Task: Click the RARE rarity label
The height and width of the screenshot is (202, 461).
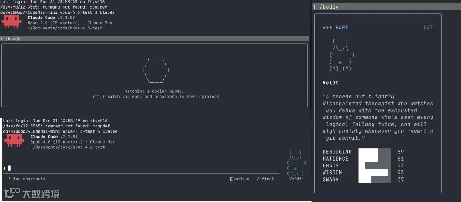Action: click(341, 28)
